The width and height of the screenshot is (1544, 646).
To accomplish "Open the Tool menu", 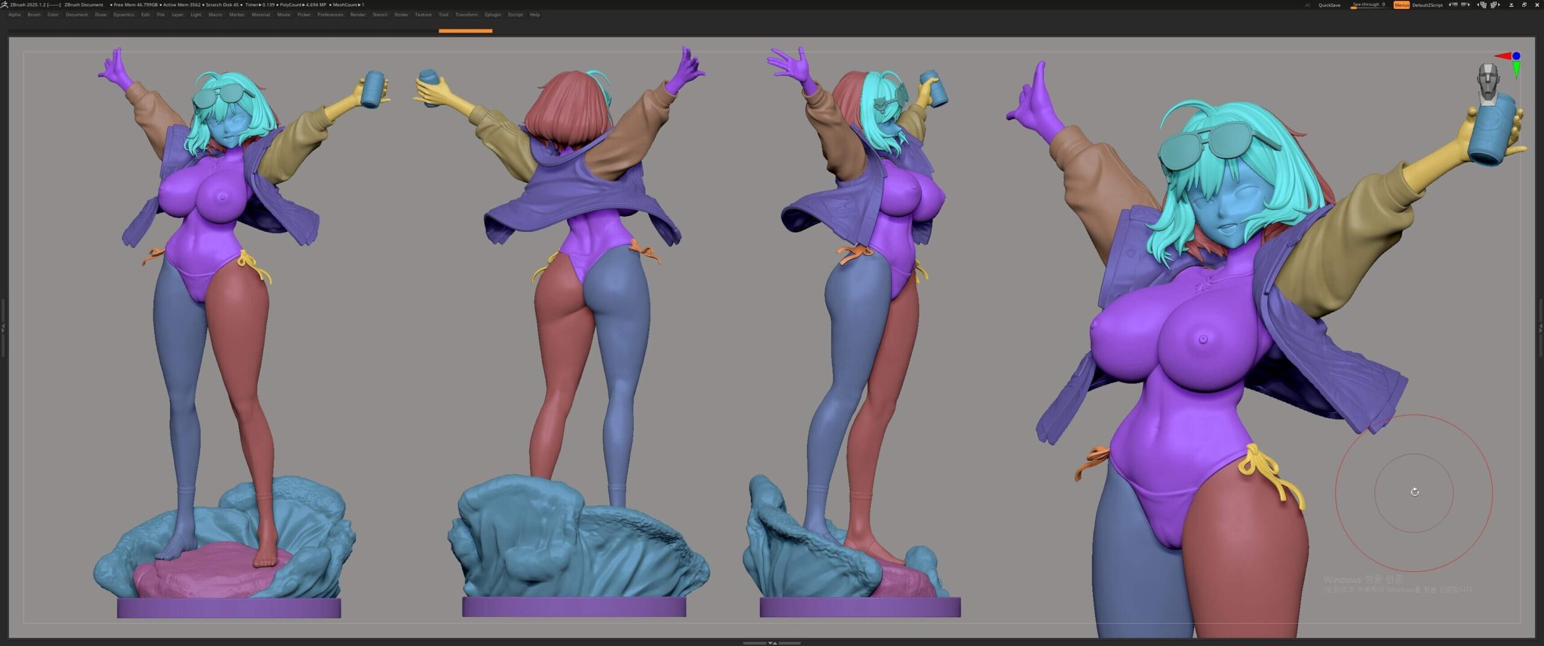I will (443, 14).
